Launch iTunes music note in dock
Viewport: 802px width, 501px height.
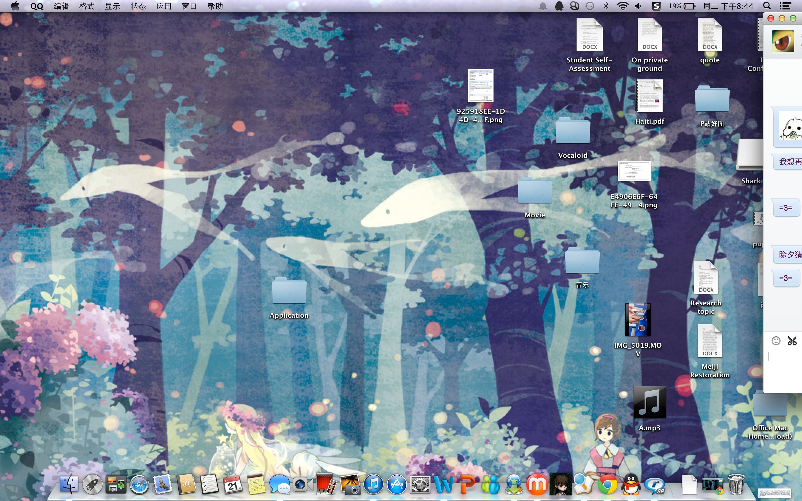coord(373,485)
